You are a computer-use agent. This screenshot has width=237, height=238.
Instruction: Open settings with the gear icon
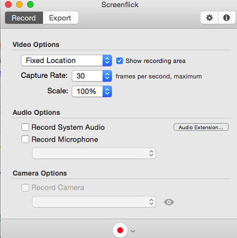209,18
